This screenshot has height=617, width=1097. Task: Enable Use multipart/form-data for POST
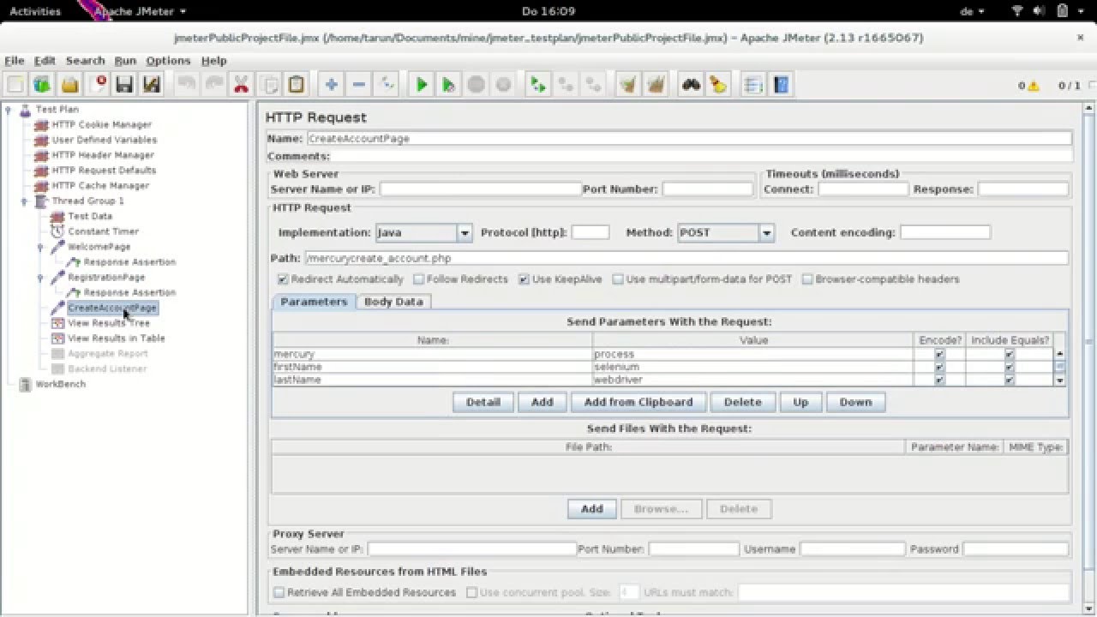tap(617, 279)
